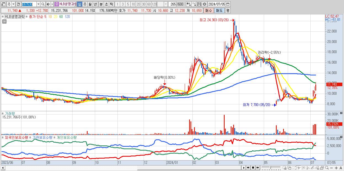The image size is (344, 171).
Task: Choose the 60 interval button
Action: click(149, 4)
